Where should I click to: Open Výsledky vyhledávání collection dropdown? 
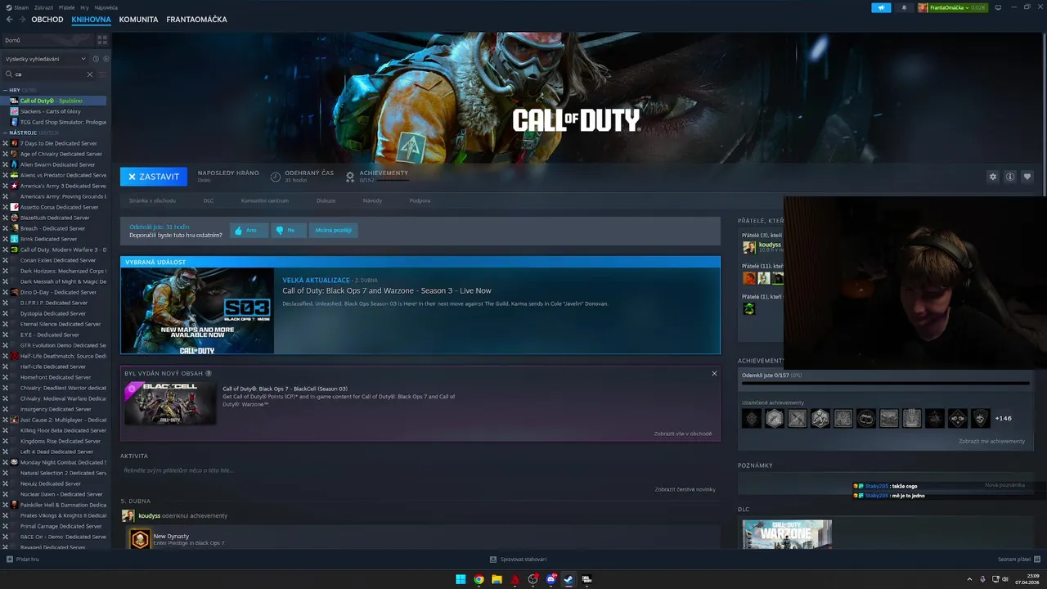(x=46, y=59)
